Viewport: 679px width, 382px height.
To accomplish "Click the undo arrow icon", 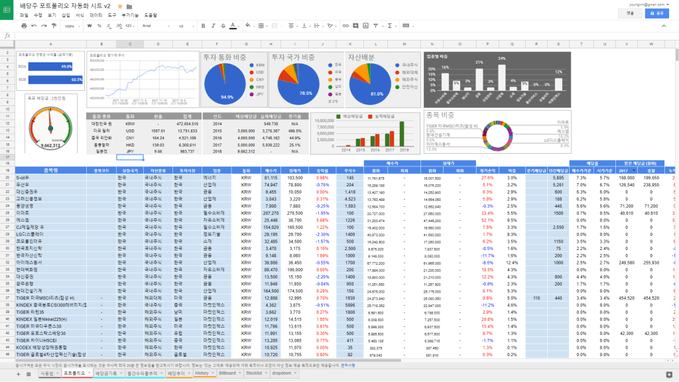I will (34, 26).
